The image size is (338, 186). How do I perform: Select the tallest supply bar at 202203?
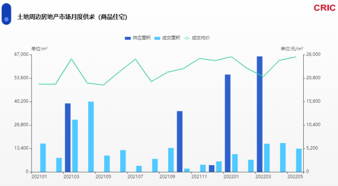[259, 114]
